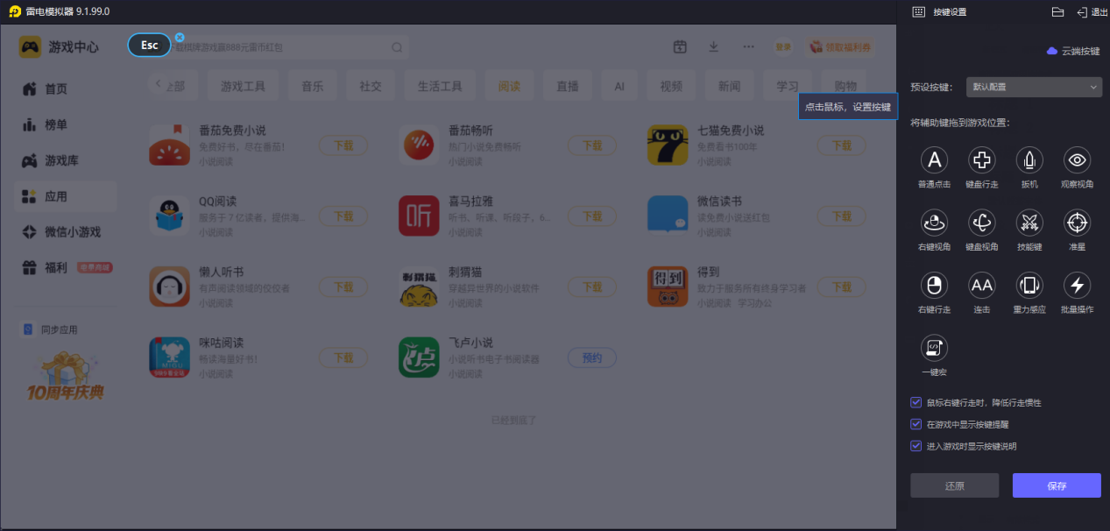Select the 批量操作 lightning icon

1077,285
